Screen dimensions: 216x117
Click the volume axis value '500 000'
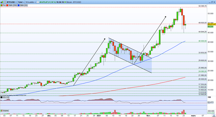(x=211, y=111)
